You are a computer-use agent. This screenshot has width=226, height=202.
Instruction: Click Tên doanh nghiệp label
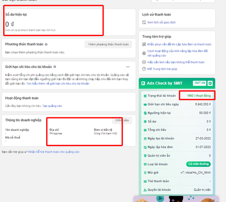tap(17, 130)
